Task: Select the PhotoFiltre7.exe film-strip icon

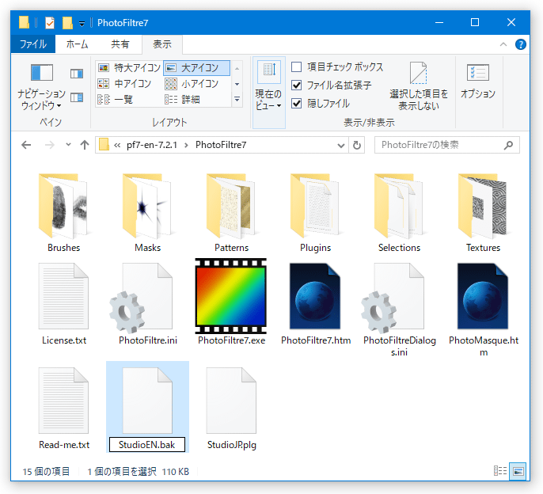Action: pos(231,296)
